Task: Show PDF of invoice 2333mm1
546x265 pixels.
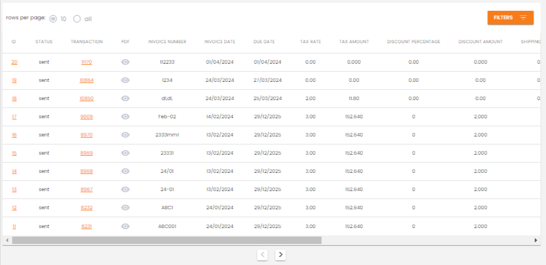Action: click(x=125, y=135)
